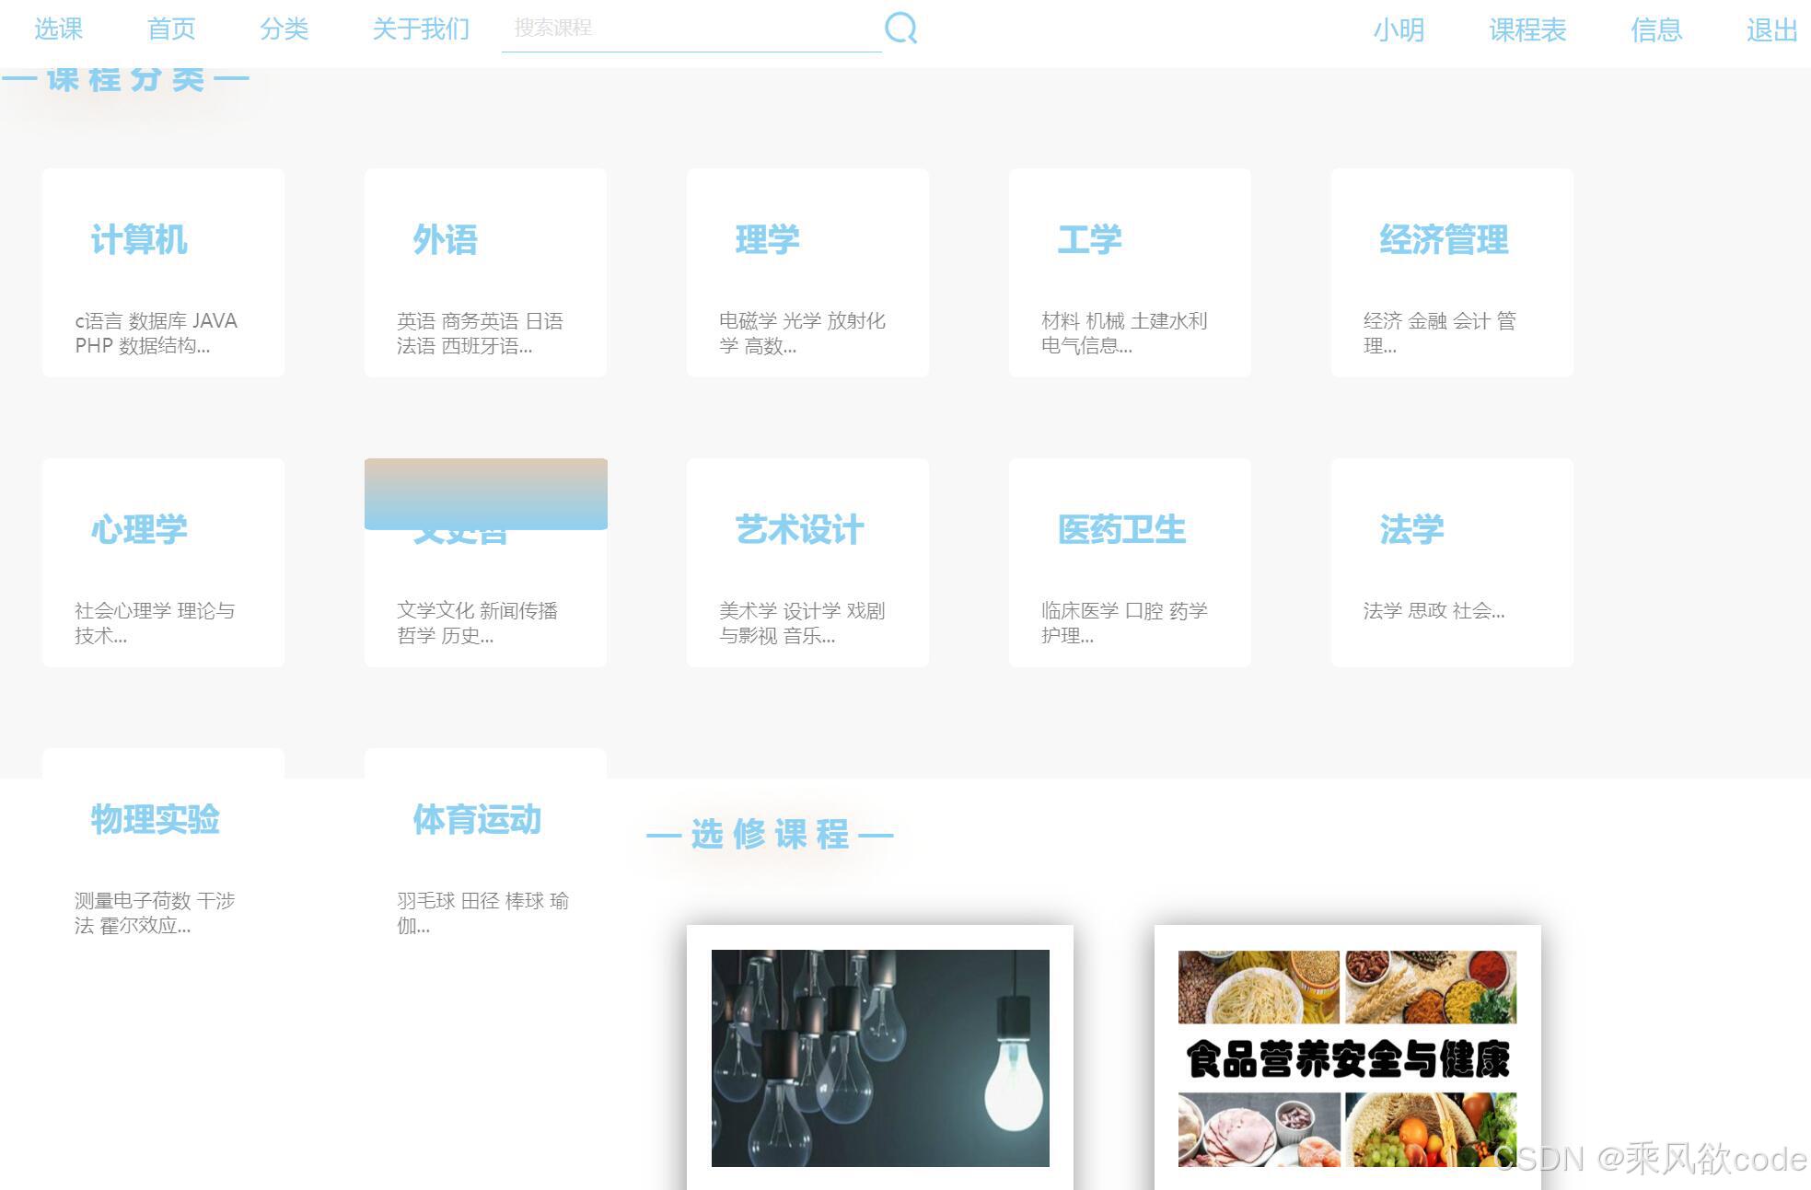Select the 理学 category
The height and width of the screenshot is (1190, 1811).
coord(807,272)
